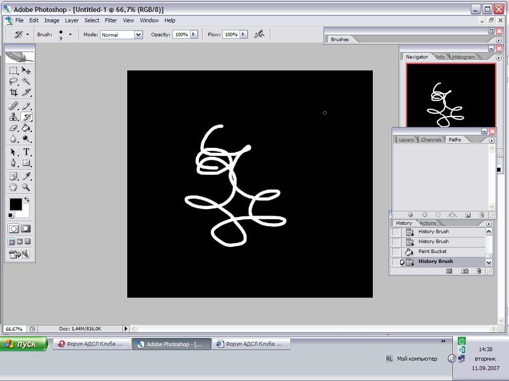Click the black foreground color swatch
This screenshot has width=509, height=381.
coord(15,203)
